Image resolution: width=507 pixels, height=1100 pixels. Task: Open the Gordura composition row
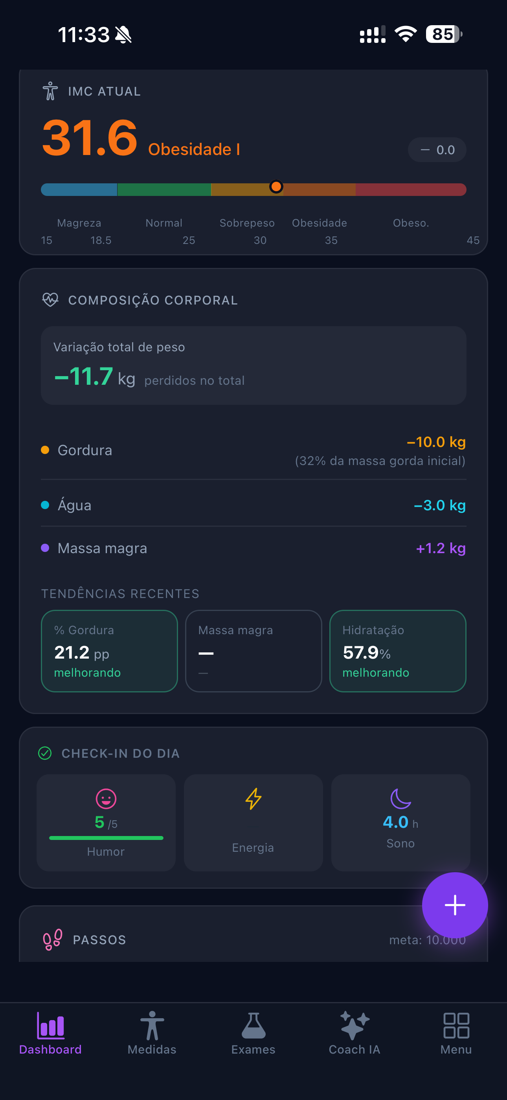coord(253,450)
